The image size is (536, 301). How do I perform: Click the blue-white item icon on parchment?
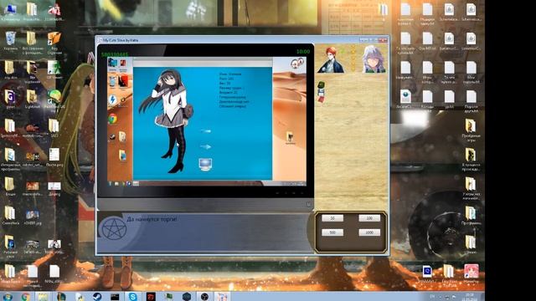pyautogui.click(x=321, y=92)
